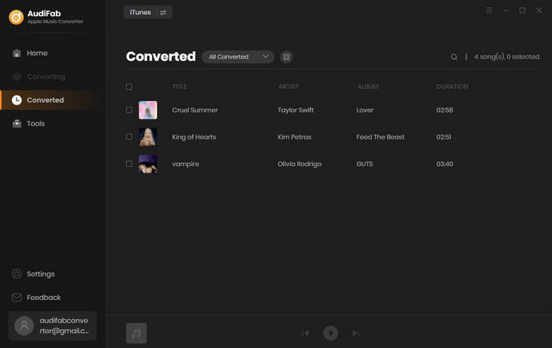Click the music note now-playing icon
The height and width of the screenshot is (348, 552).
137,333
